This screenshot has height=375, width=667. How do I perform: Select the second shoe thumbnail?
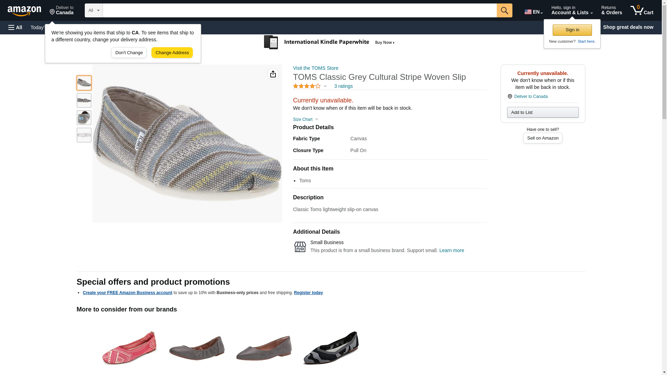click(x=84, y=100)
